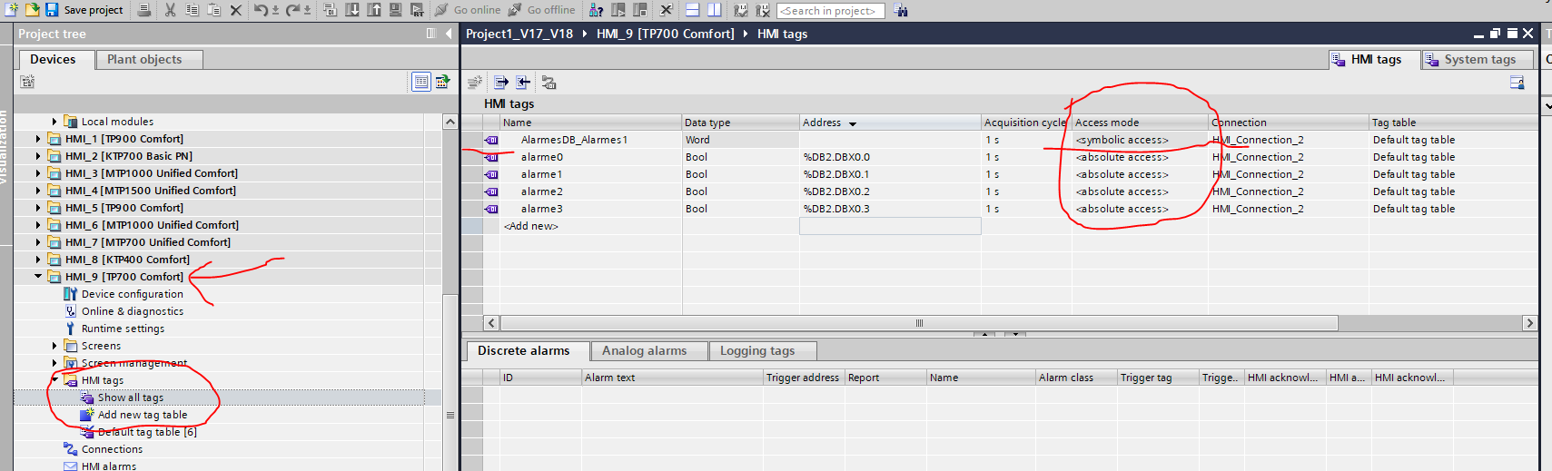The image size is (1552, 471).
Task: Create a new project with toolbar icon
Action: (x=12, y=9)
